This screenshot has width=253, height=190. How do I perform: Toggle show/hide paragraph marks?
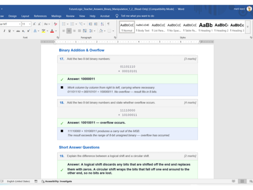[x=108, y=24]
